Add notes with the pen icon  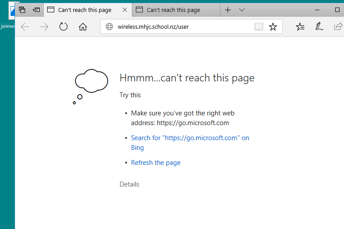pyautogui.click(x=319, y=27)
